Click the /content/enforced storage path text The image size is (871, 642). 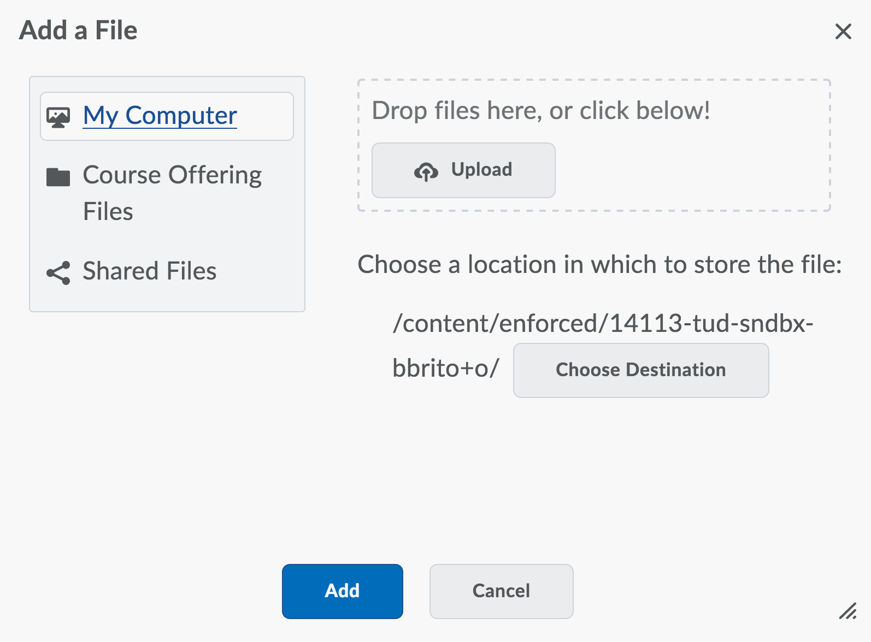pos(602,324)
